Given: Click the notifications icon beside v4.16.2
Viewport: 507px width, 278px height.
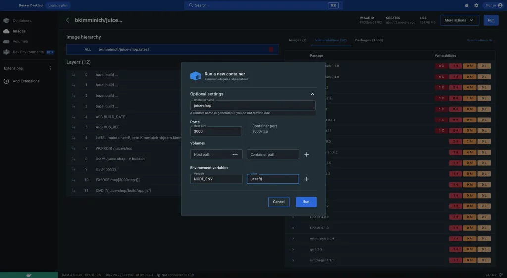Looking at the screenshot, I should 500,275.
